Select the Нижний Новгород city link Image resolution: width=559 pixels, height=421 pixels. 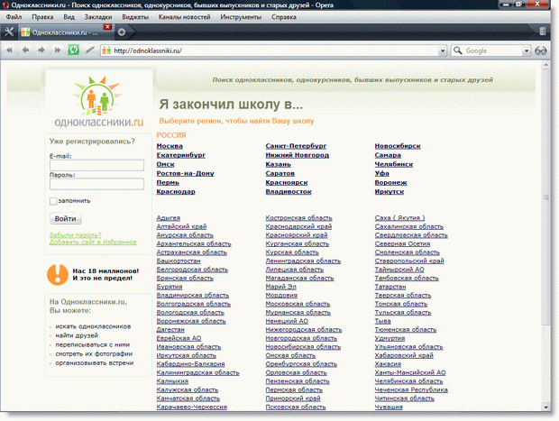tap(298, 155)
